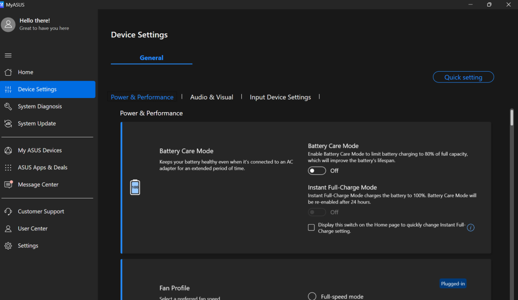Image resolution: width=518 pixels, height=300 pixels.
Task: Click the hamburger menu icon in sidebar
Action: (8, 56)
